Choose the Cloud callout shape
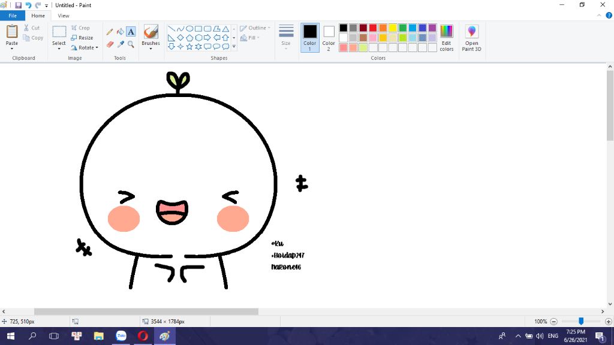 click(225, 47)
